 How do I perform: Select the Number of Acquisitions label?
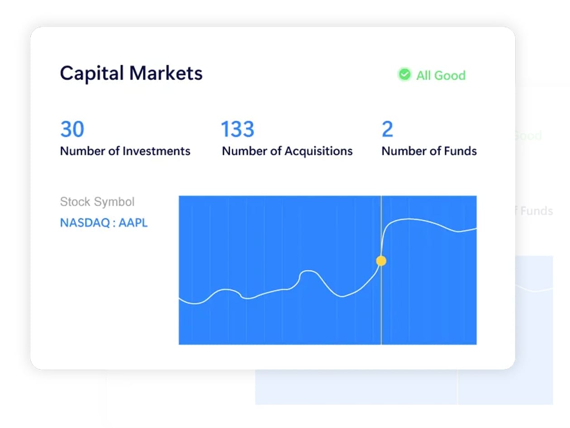287,151
